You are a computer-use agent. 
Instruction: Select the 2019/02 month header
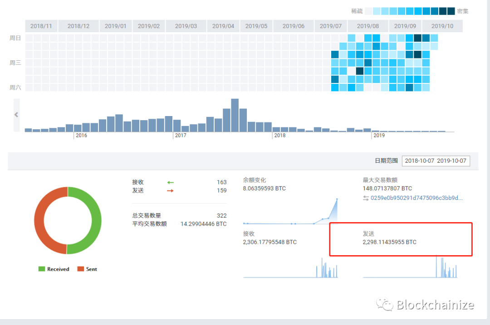[x=149, y=26]
